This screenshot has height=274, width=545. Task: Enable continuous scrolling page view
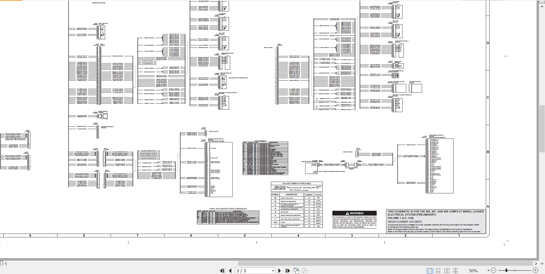[438, 271]
